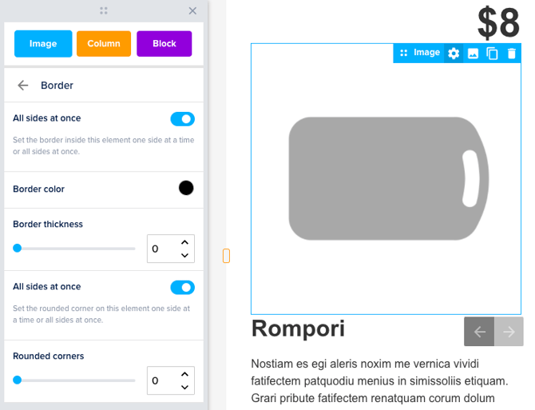Click the Border thickness label
This screenshot has height=410, width=535.
click(48, 224)
